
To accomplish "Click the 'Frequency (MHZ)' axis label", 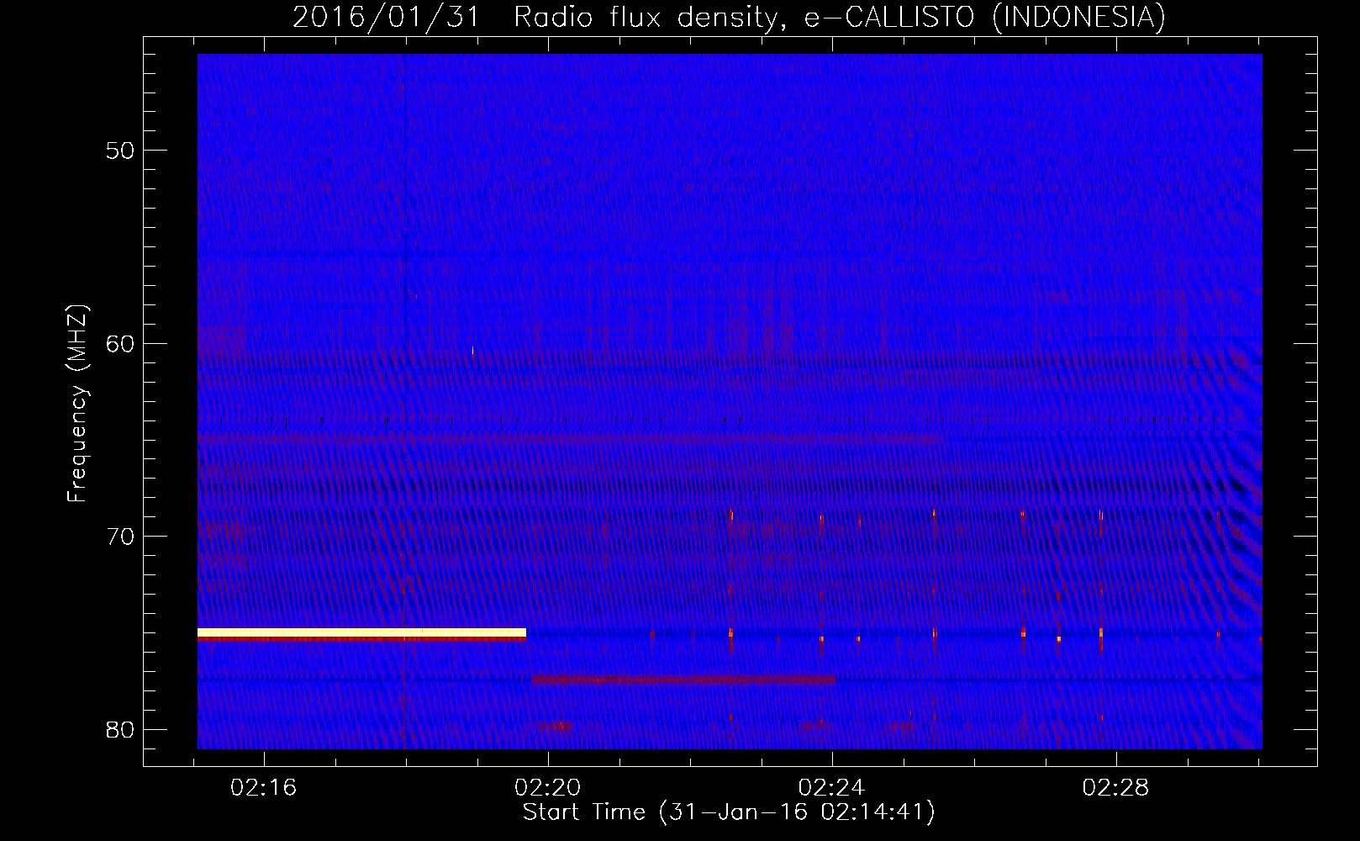I will [77, 404].
